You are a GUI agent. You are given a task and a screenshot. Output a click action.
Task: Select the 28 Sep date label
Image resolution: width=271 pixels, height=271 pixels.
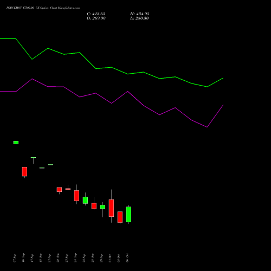93,258
